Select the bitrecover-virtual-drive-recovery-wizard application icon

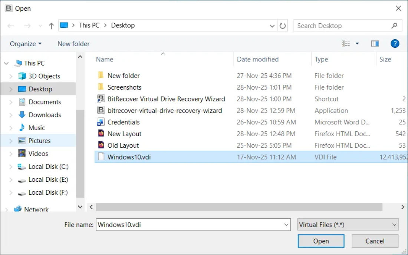pos(101,110)
